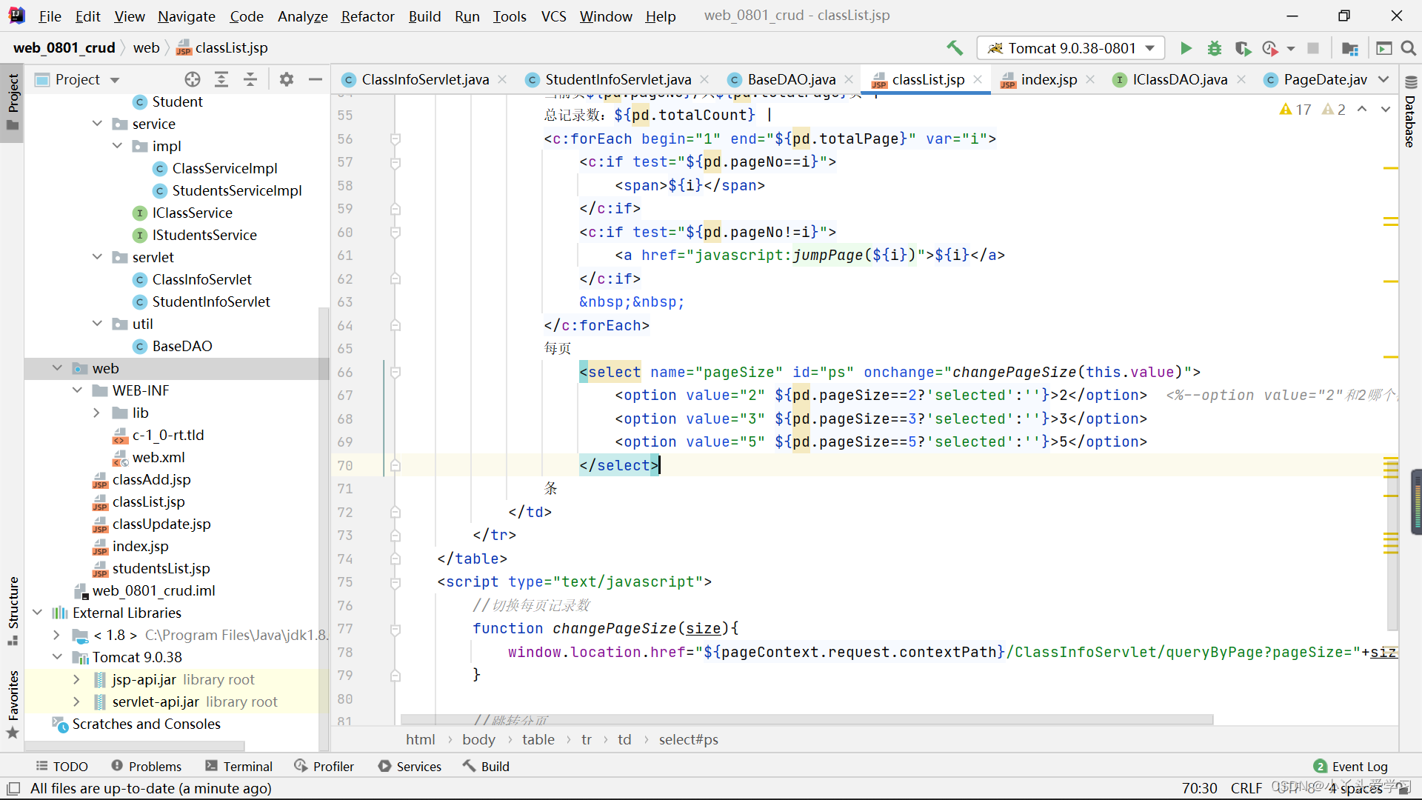Click the select#ps breadcrumb
This screenshot has height=800, width=1422.
click(688, 740)
